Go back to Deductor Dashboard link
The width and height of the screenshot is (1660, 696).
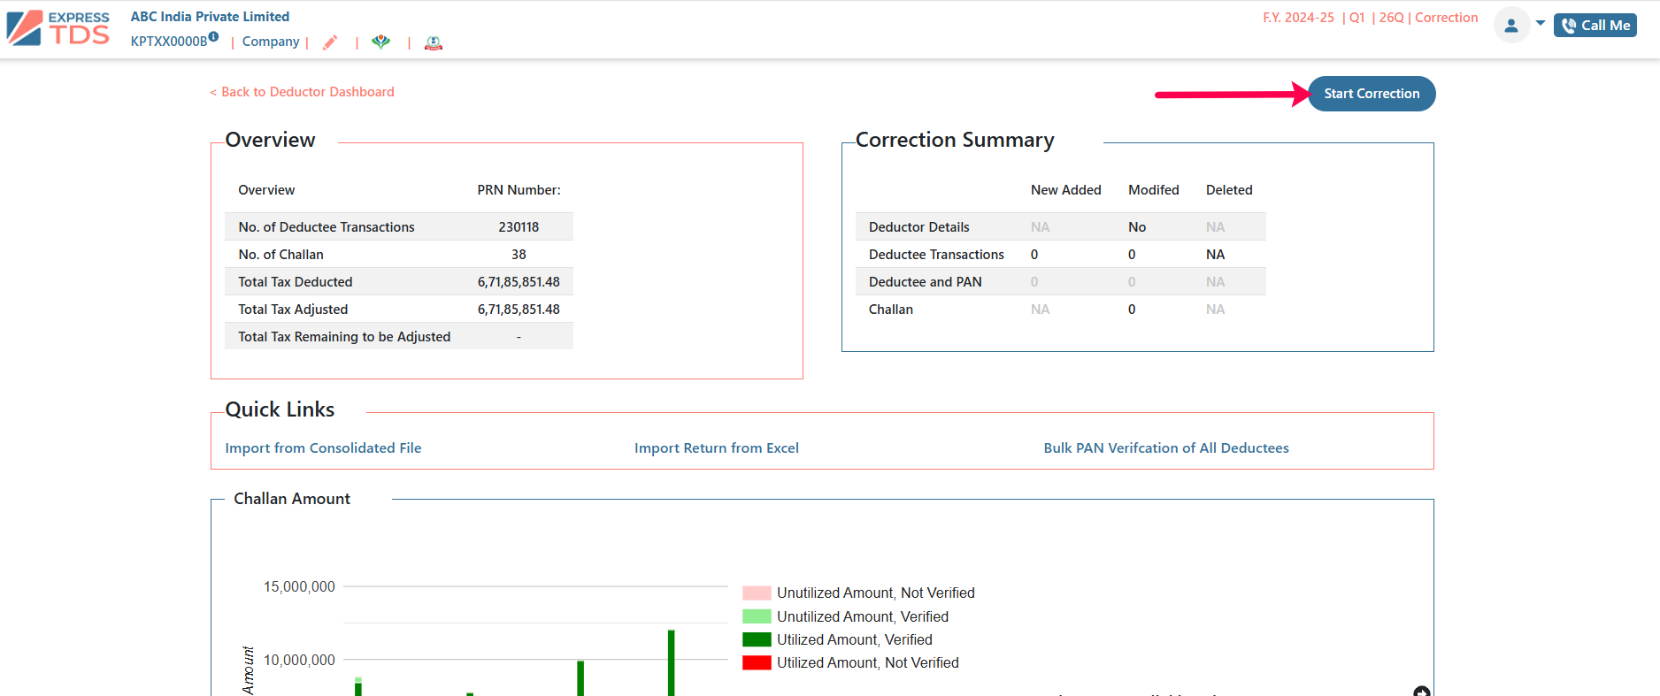tap(302, 92)
